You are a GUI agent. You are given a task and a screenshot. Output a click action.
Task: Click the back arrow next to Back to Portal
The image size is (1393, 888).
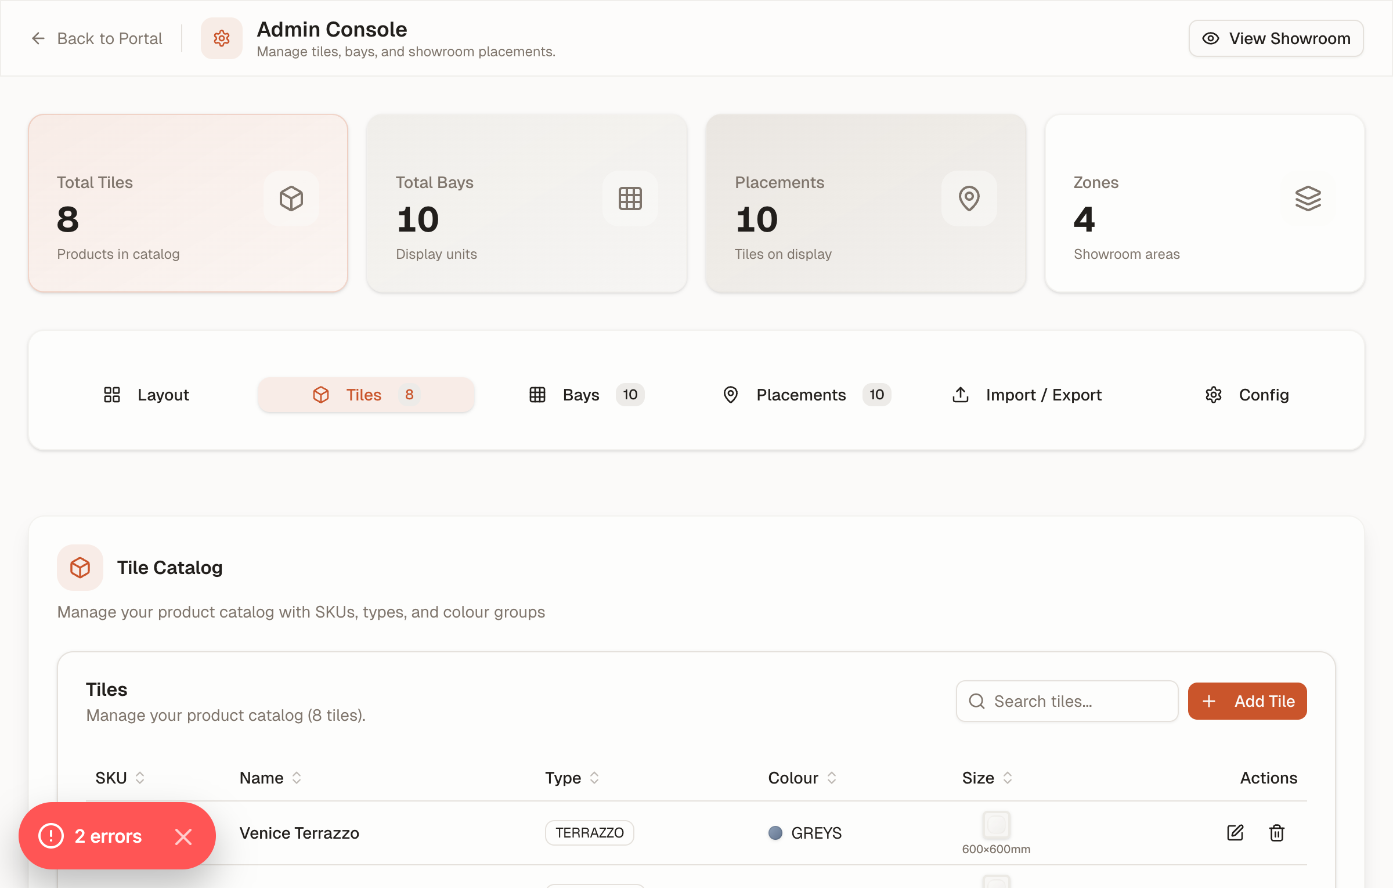tap(38, 38)
